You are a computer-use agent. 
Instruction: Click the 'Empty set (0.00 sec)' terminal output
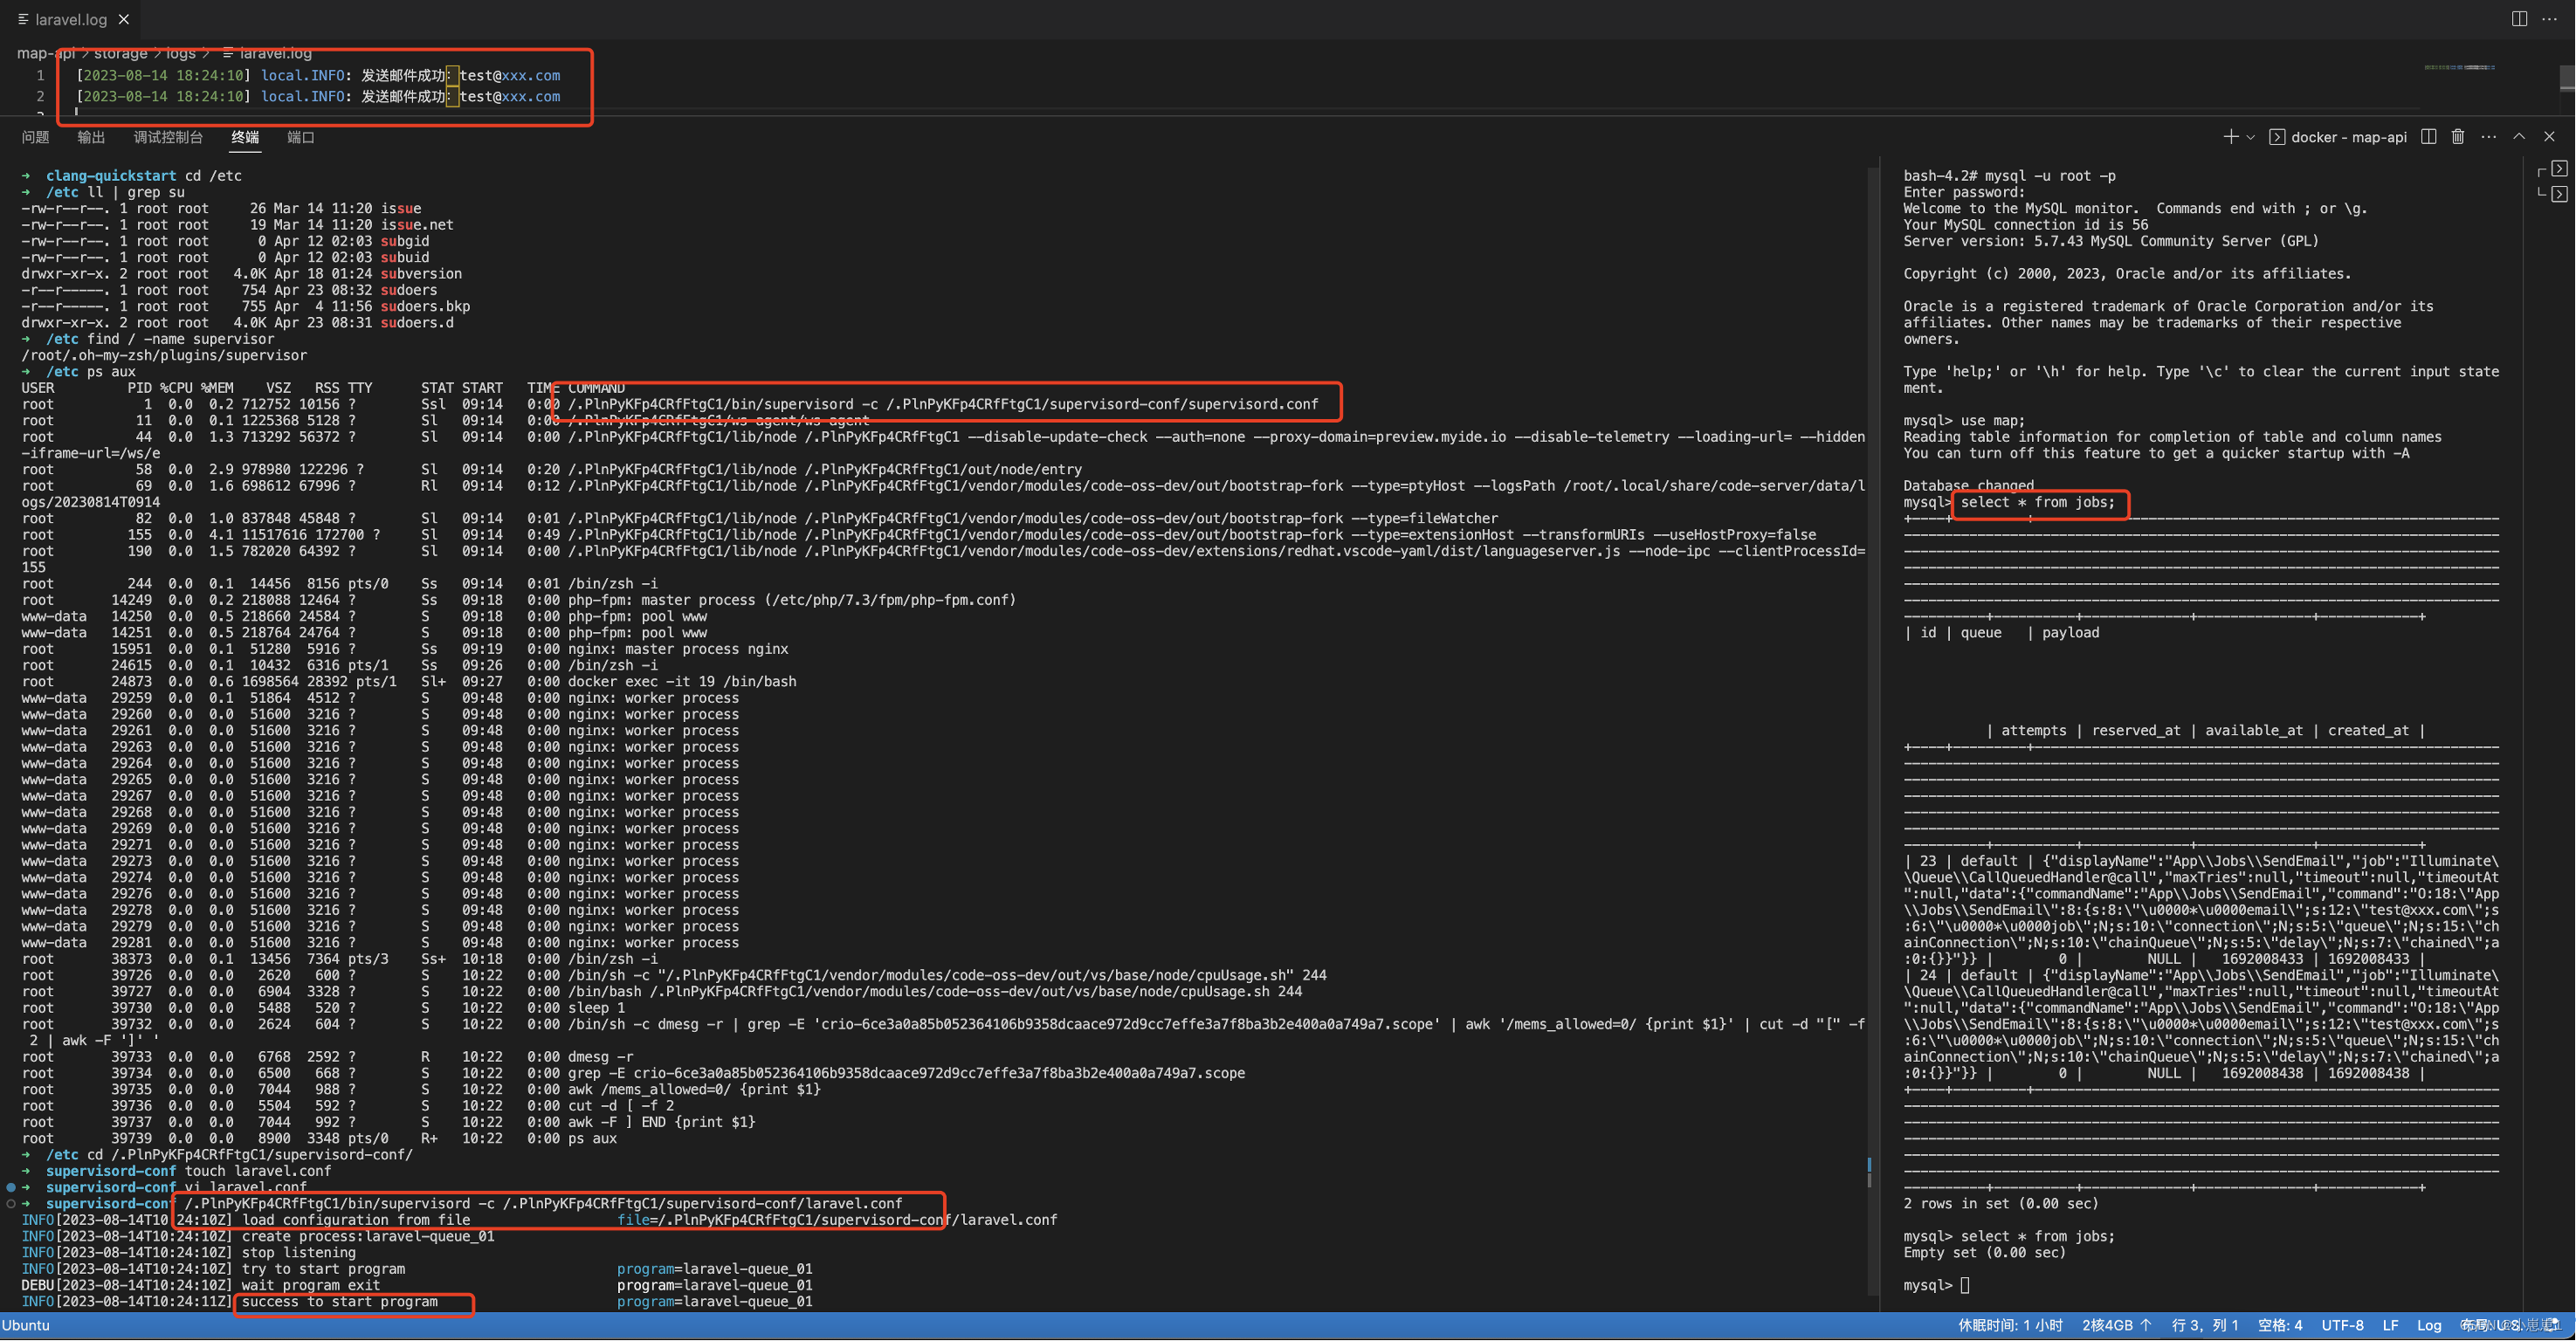1984,1252
